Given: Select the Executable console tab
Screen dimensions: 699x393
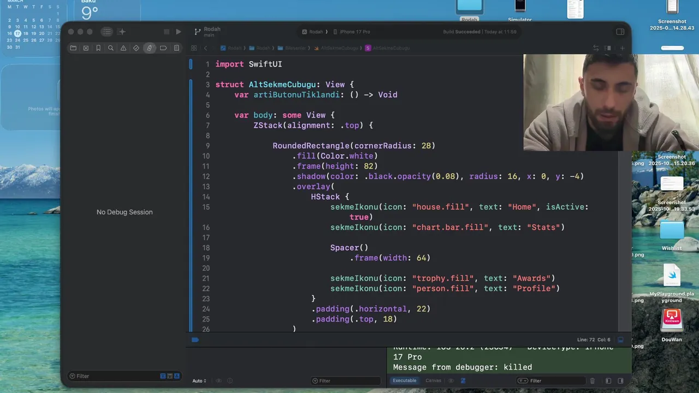Looking at the screenshot, I should click(405, 380).
